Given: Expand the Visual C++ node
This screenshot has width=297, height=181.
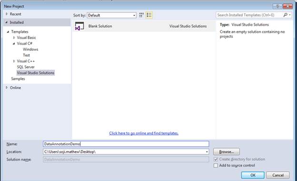Looking at the screenshot, I should pyautogui.click(x=14, y=61).
